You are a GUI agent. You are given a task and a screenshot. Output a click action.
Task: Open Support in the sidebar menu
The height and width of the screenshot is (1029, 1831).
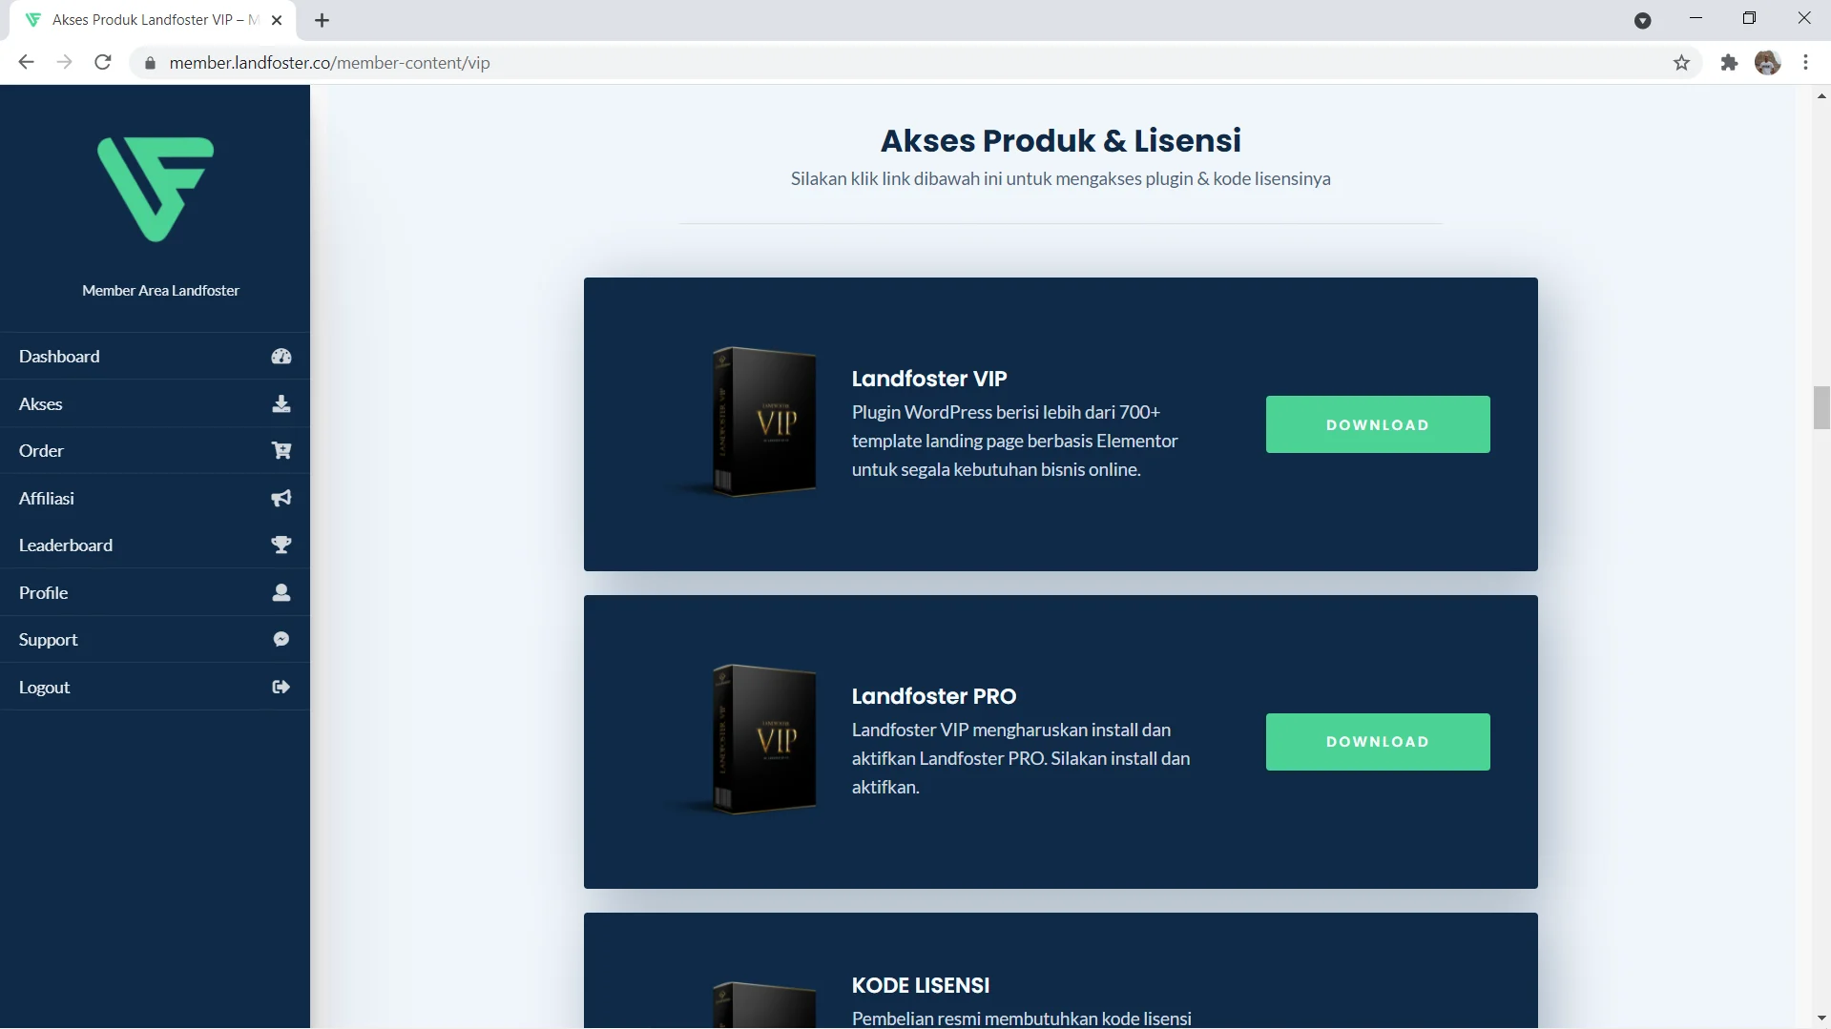[155, 640]
